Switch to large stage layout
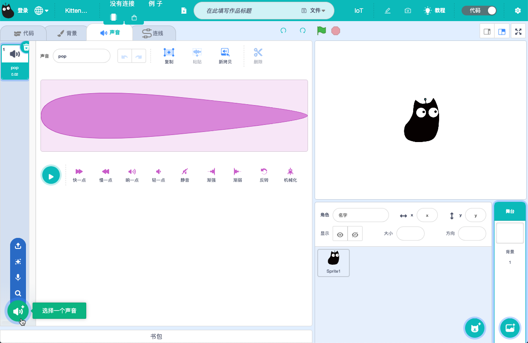This screenshot has height=343, width=528. 501,32
